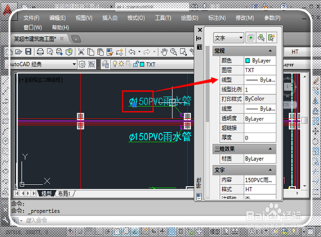Open the 文件(F) menu
Image resolution: width=321 pixels, height=237 pixels.
pos(31,18)
